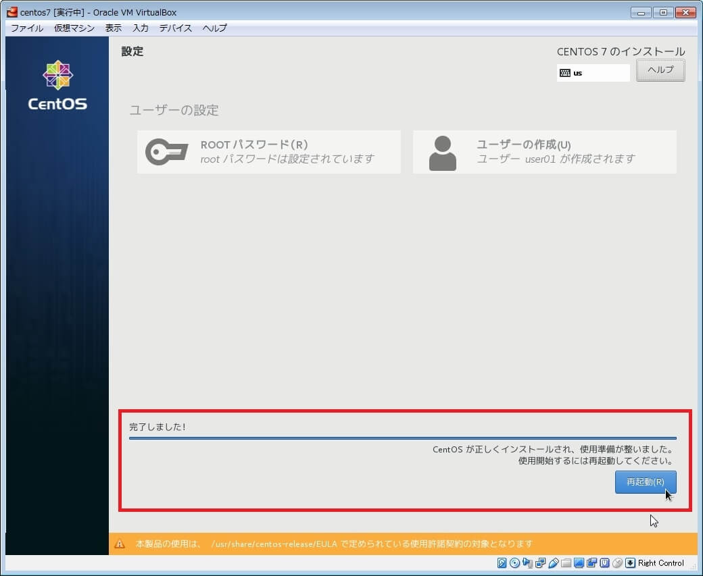703x576 pixels.
Task: Click the USB devices icon in status bar
Action: [553, 563]
